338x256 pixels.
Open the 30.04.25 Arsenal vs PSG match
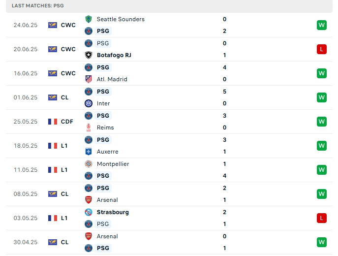[167, 242]
